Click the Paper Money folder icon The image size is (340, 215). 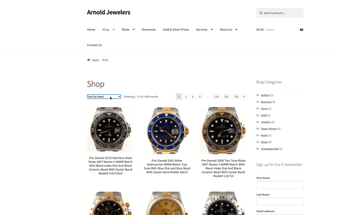click(x=258, y=129)
